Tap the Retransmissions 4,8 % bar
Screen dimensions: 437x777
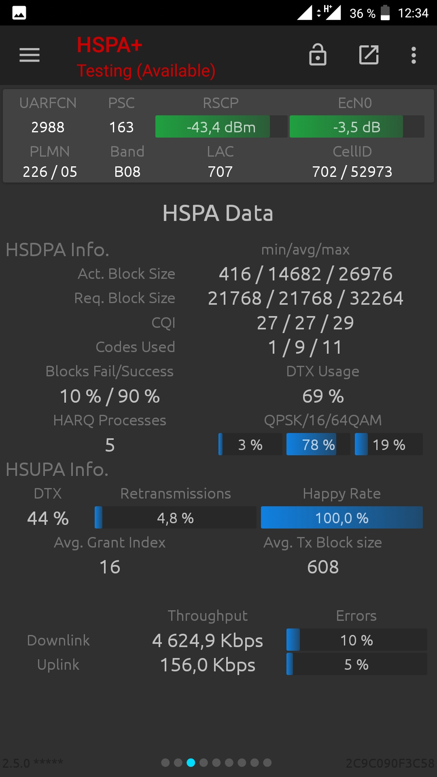pyautogui.click(x=176, y=518)
